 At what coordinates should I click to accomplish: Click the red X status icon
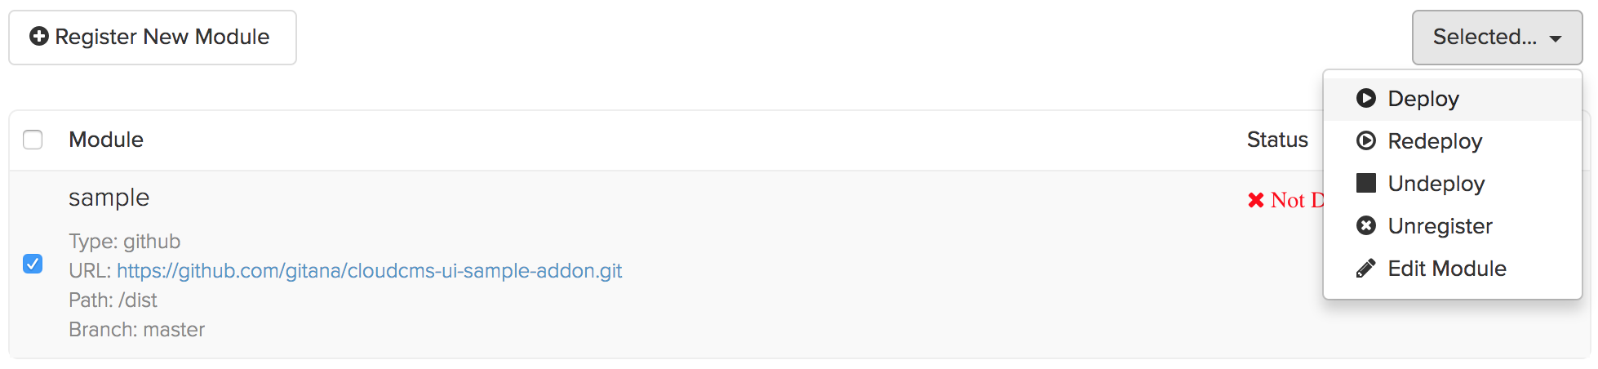click(1255, 200)
